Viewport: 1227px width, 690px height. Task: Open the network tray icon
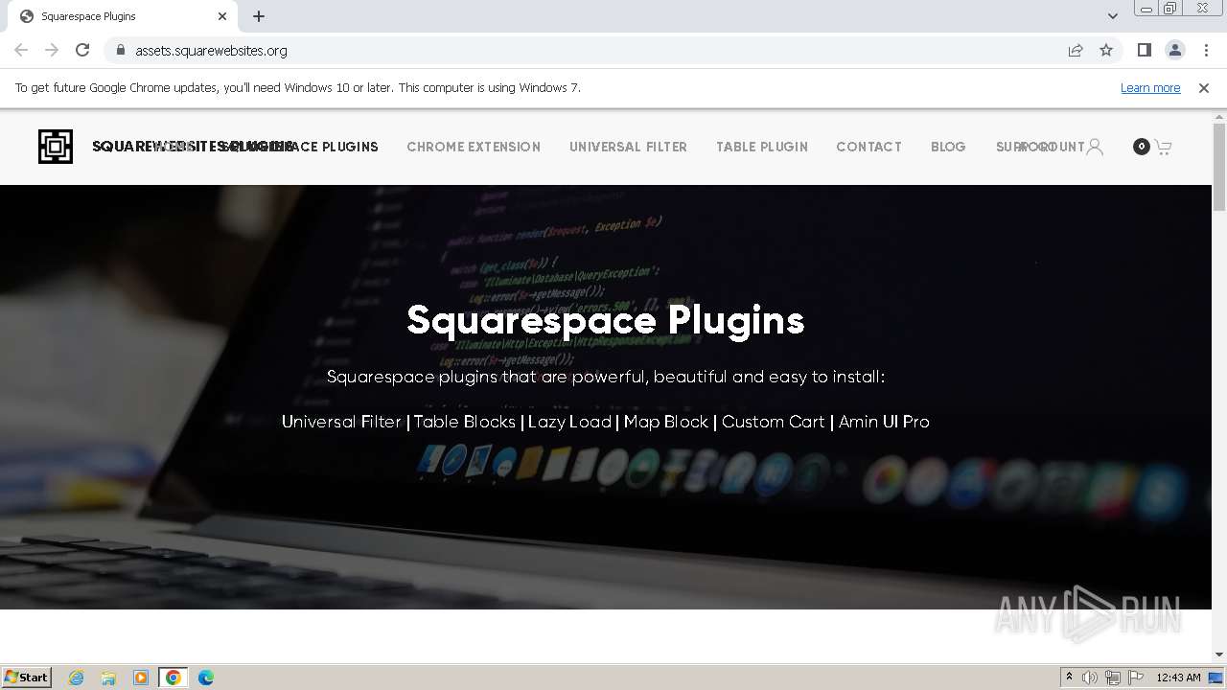click(x=1113, y=678)
